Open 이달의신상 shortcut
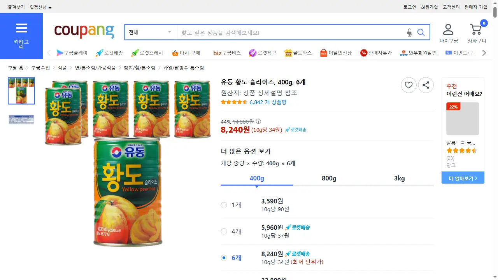Screen dimensions: 498x280 (335, 53)
